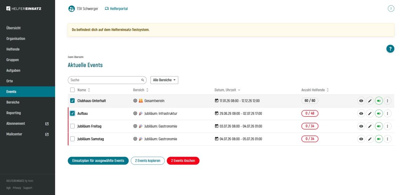The width and height of the screenshot is (407, 195).
Task: Edit Aufbau with the pencil icon
Action: pyautogui.click(x=370, y=113)
